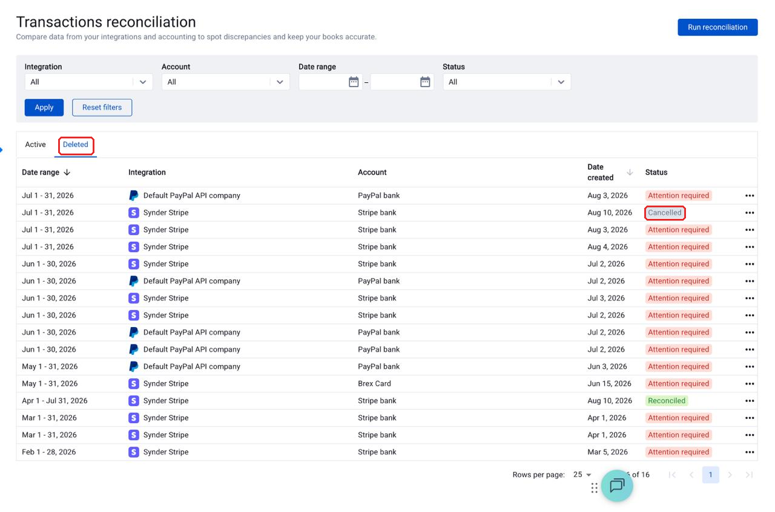Go to the previous page arrow

pos(691,475)
